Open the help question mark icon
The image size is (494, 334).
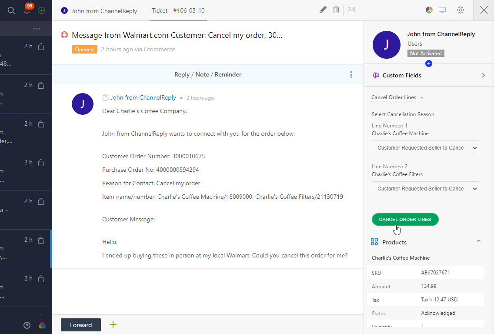point(27,325)
